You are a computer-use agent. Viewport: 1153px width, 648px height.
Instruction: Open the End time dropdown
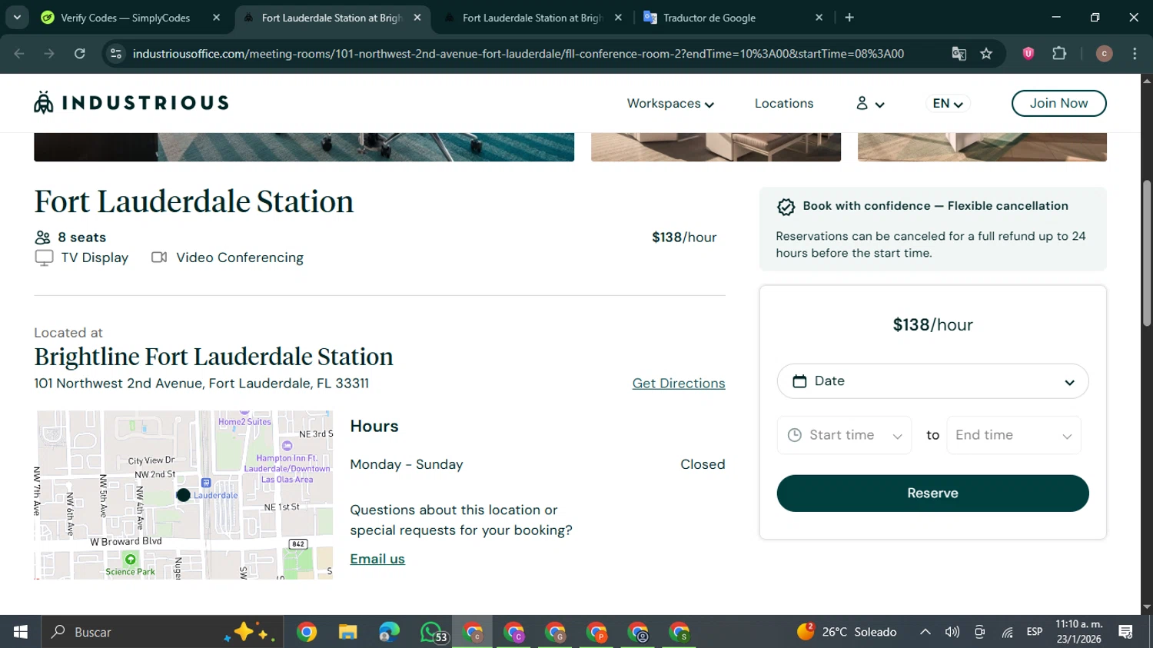tap(1014, 435)
